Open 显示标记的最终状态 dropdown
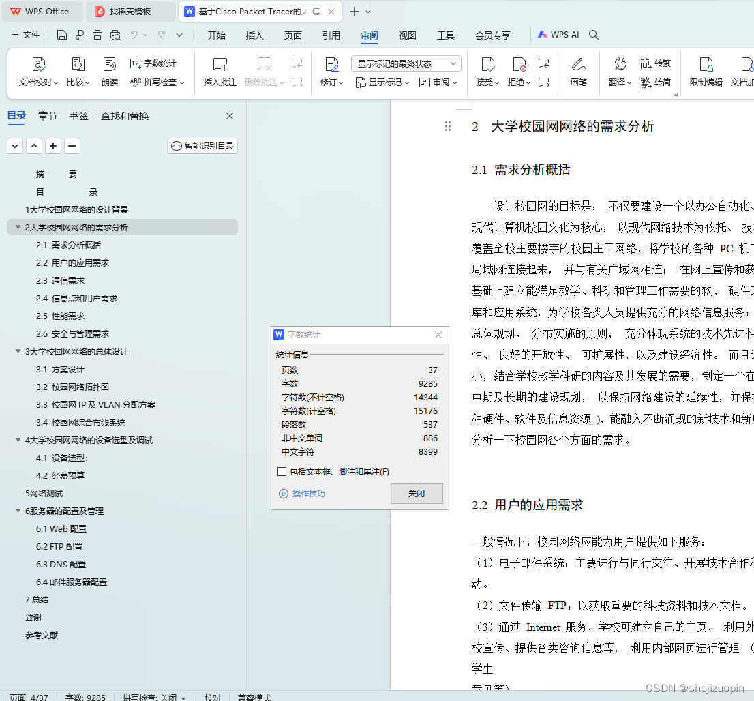 406,63
